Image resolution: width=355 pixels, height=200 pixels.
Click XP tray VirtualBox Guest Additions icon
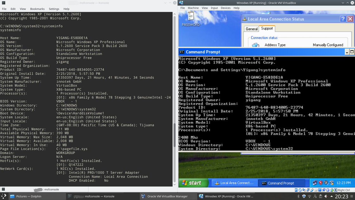pyautogui.click(x=332, y=183)
